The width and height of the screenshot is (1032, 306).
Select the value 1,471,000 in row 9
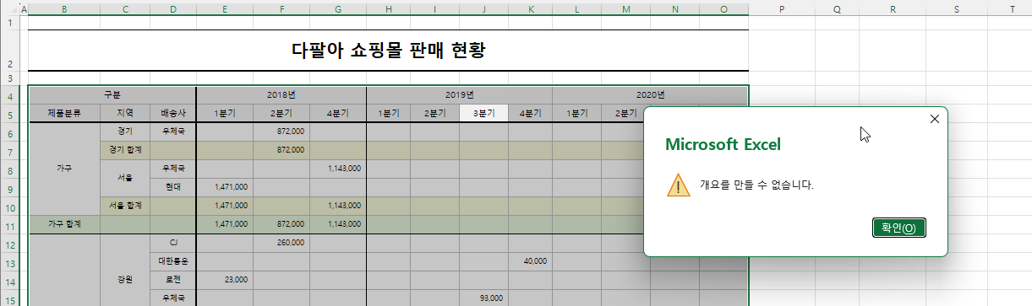coord(225,187)
